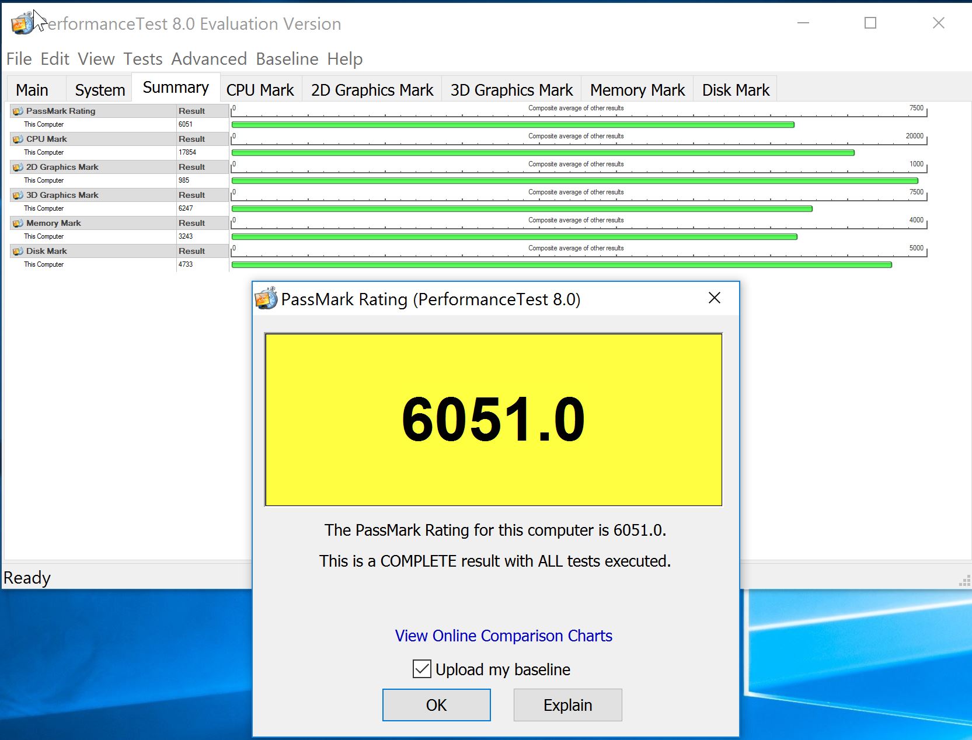Open the Baseline menu
The height and width of the screenshot is (740, 972).
point(287,59)
